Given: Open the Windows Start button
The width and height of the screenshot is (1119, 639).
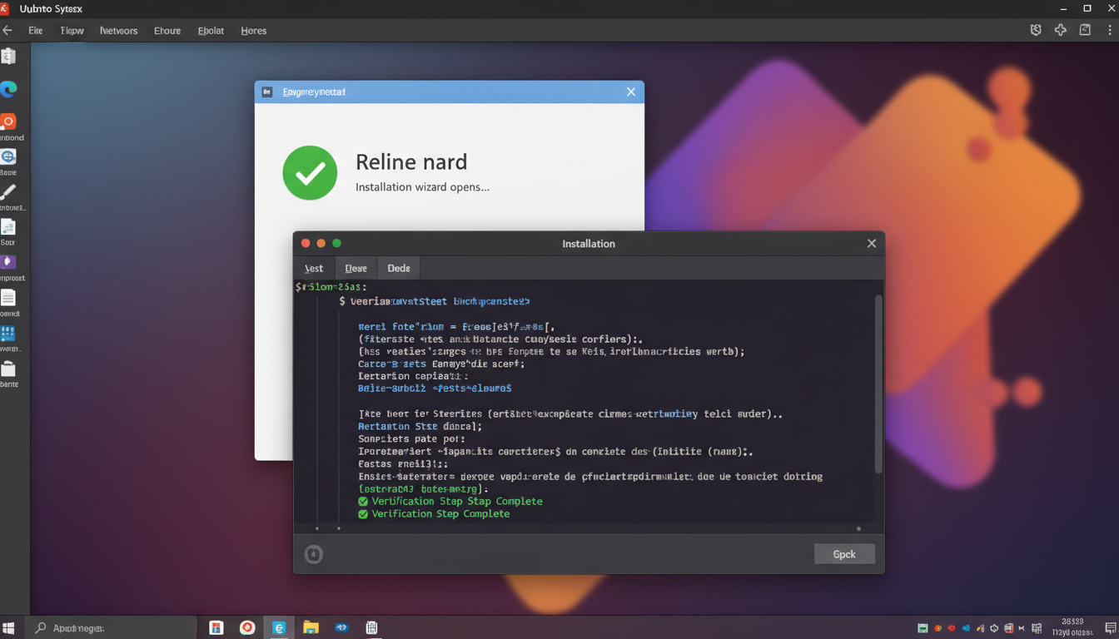Looking at the screenshot, I should pos(9,628).
